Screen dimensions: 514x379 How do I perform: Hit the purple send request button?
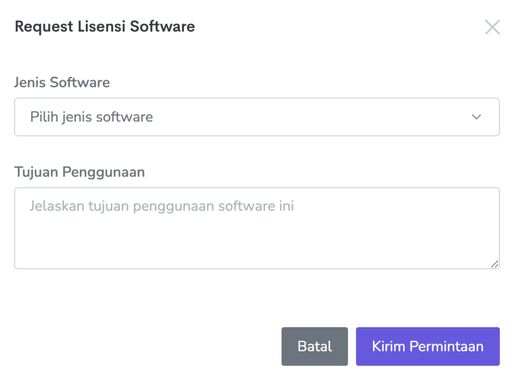tap(428, 346)
